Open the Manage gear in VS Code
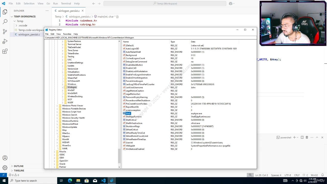This screenshot has width=327, height=184. [x=5, y=168]
